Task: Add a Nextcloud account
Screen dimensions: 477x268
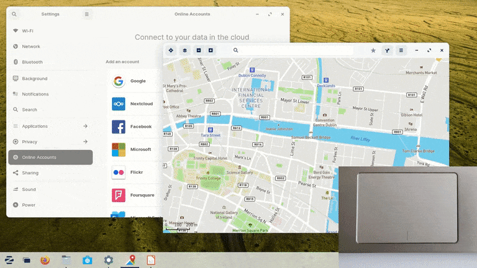Action: (x=141, y=104)
